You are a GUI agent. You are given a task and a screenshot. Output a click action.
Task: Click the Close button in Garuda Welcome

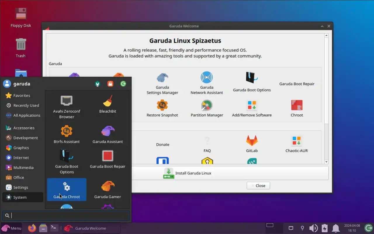(x=258, y=186)
